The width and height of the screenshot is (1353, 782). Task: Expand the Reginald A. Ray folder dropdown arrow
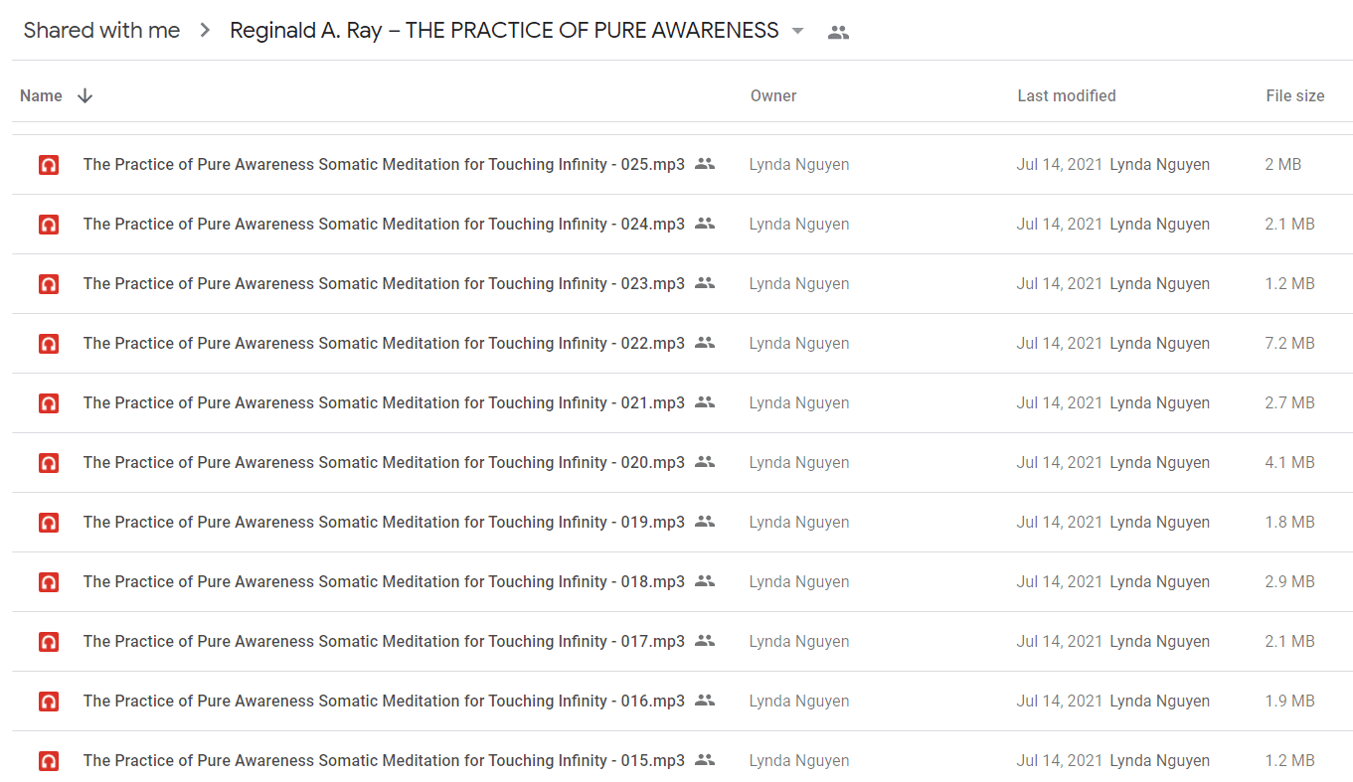[x=797, y=32]
